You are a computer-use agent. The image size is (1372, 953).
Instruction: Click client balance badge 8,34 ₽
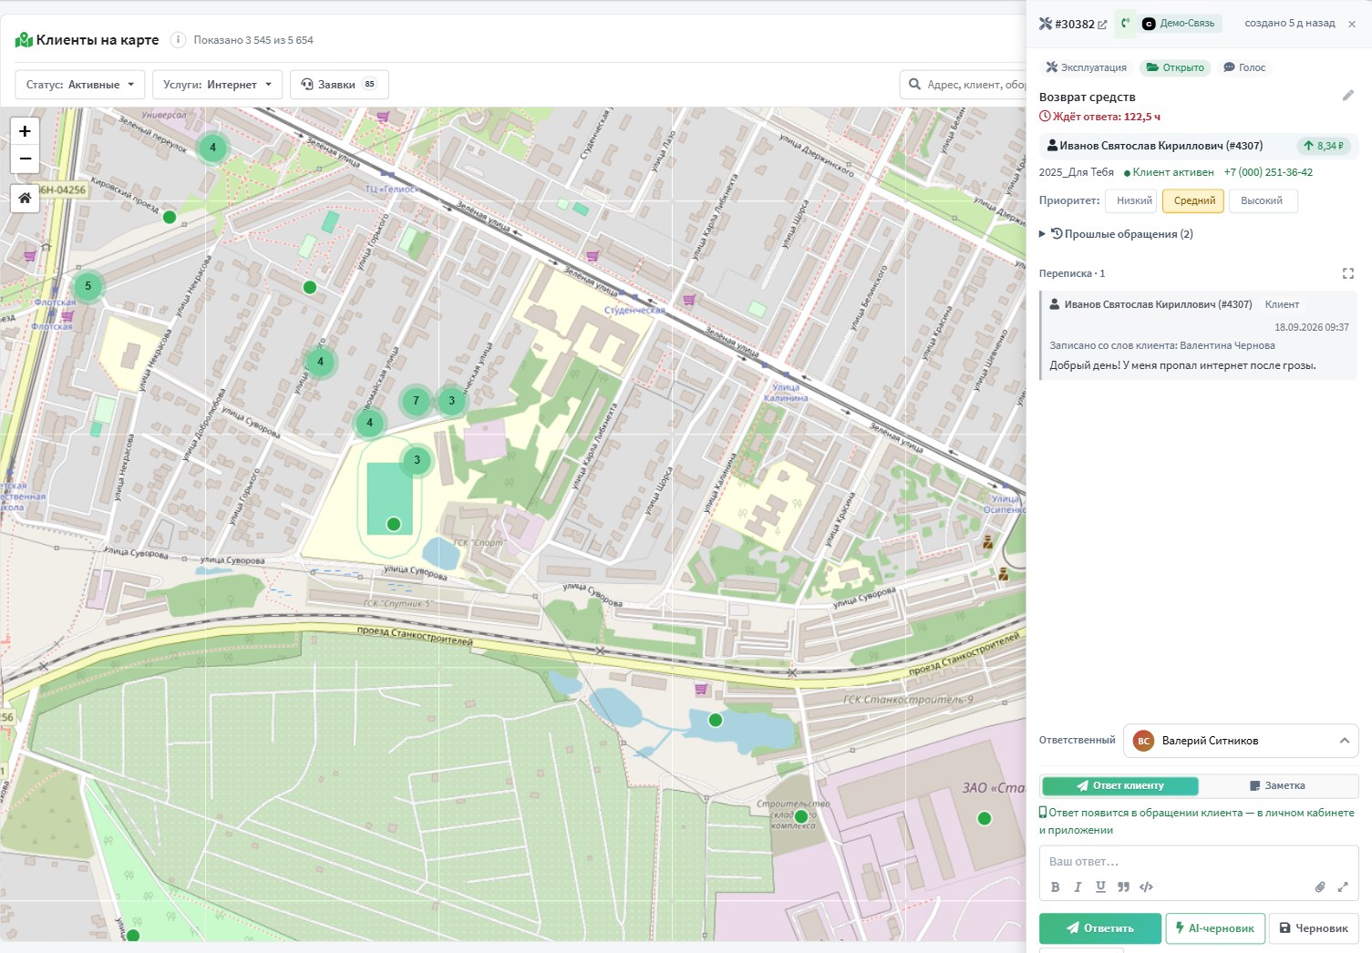pyautogui.click(x=1323, y=146)
